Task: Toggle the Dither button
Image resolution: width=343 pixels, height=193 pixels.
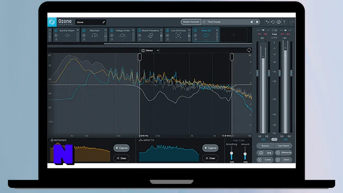Action: pos(283,160)
